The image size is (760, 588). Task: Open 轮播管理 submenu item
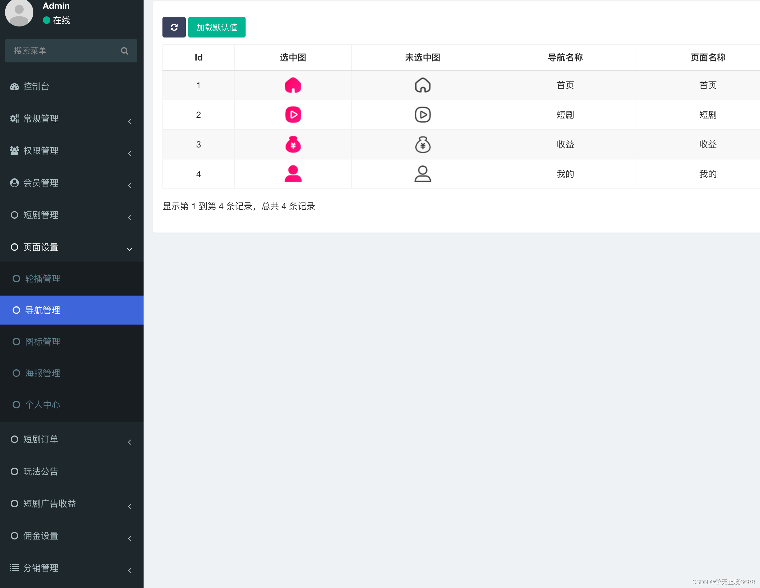pyautogui.click(x=43, y=279)
